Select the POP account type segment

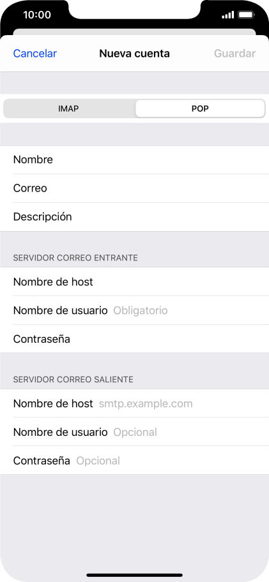pos(200,108)
